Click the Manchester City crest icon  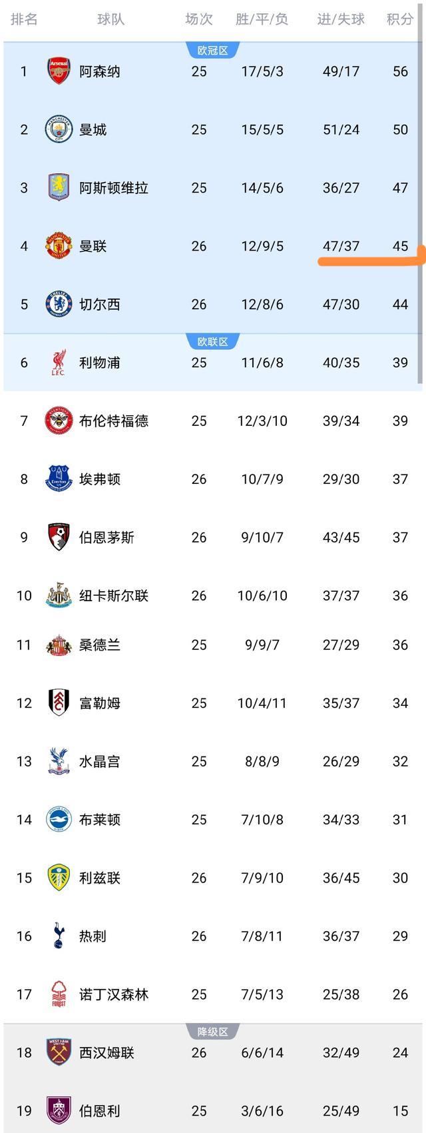click(59, 129)
